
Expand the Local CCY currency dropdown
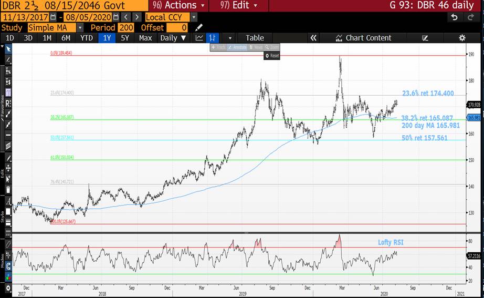click(194, 17)
